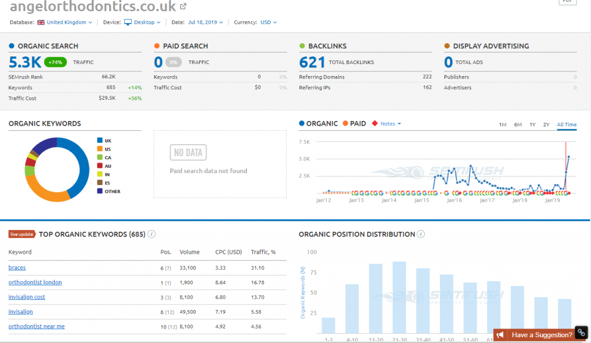Click the 1-3 position bar in distribution chart
This screenshot has width=591, height=343.
(328, 326)
